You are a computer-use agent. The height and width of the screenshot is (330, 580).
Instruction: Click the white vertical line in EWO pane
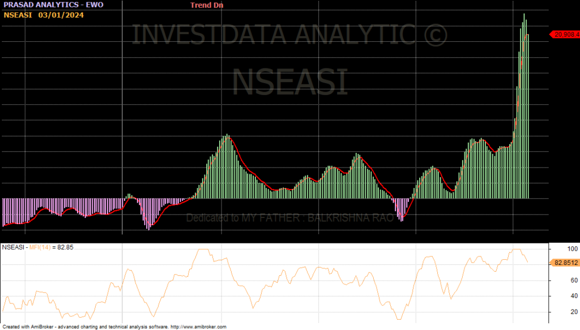click(123, 113)
